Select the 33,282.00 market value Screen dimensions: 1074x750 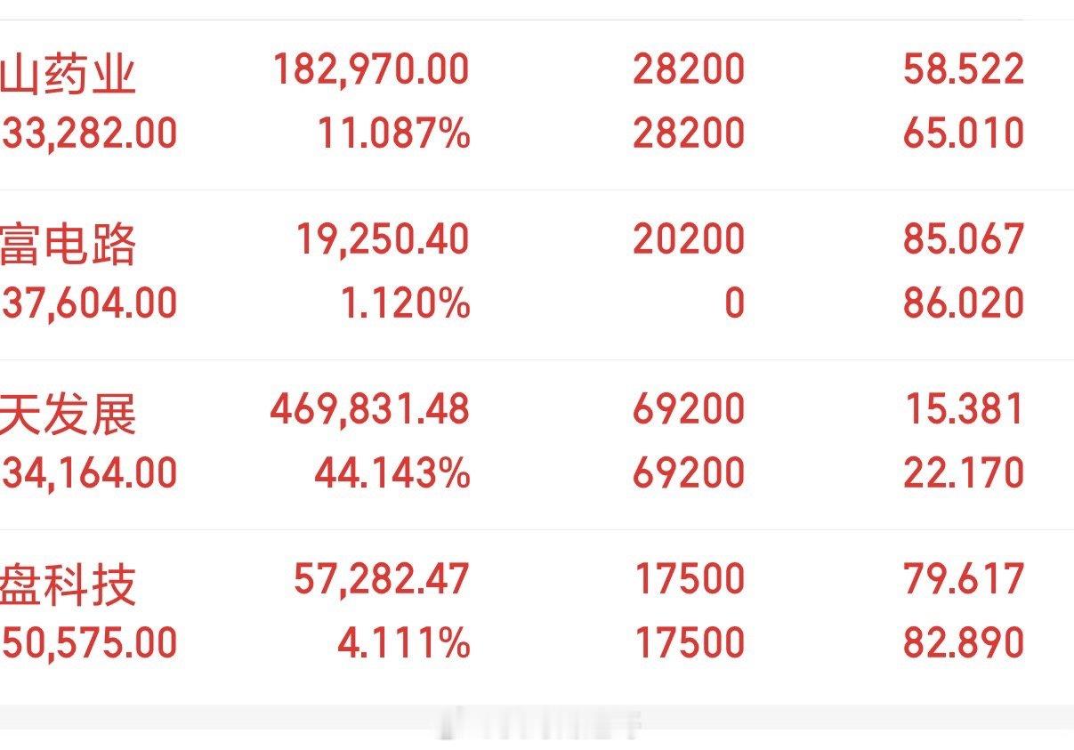click(x=89, y=133)
